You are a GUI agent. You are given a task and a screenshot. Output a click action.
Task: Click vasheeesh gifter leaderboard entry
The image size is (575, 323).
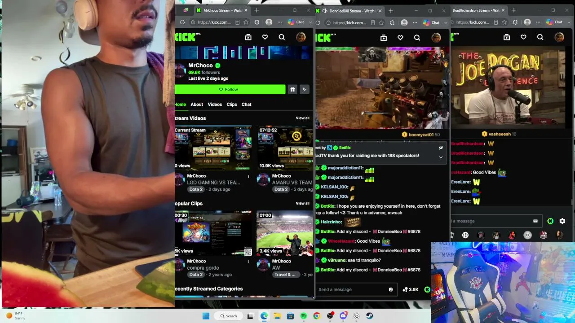pyautogui.click(x=499, y=134)
